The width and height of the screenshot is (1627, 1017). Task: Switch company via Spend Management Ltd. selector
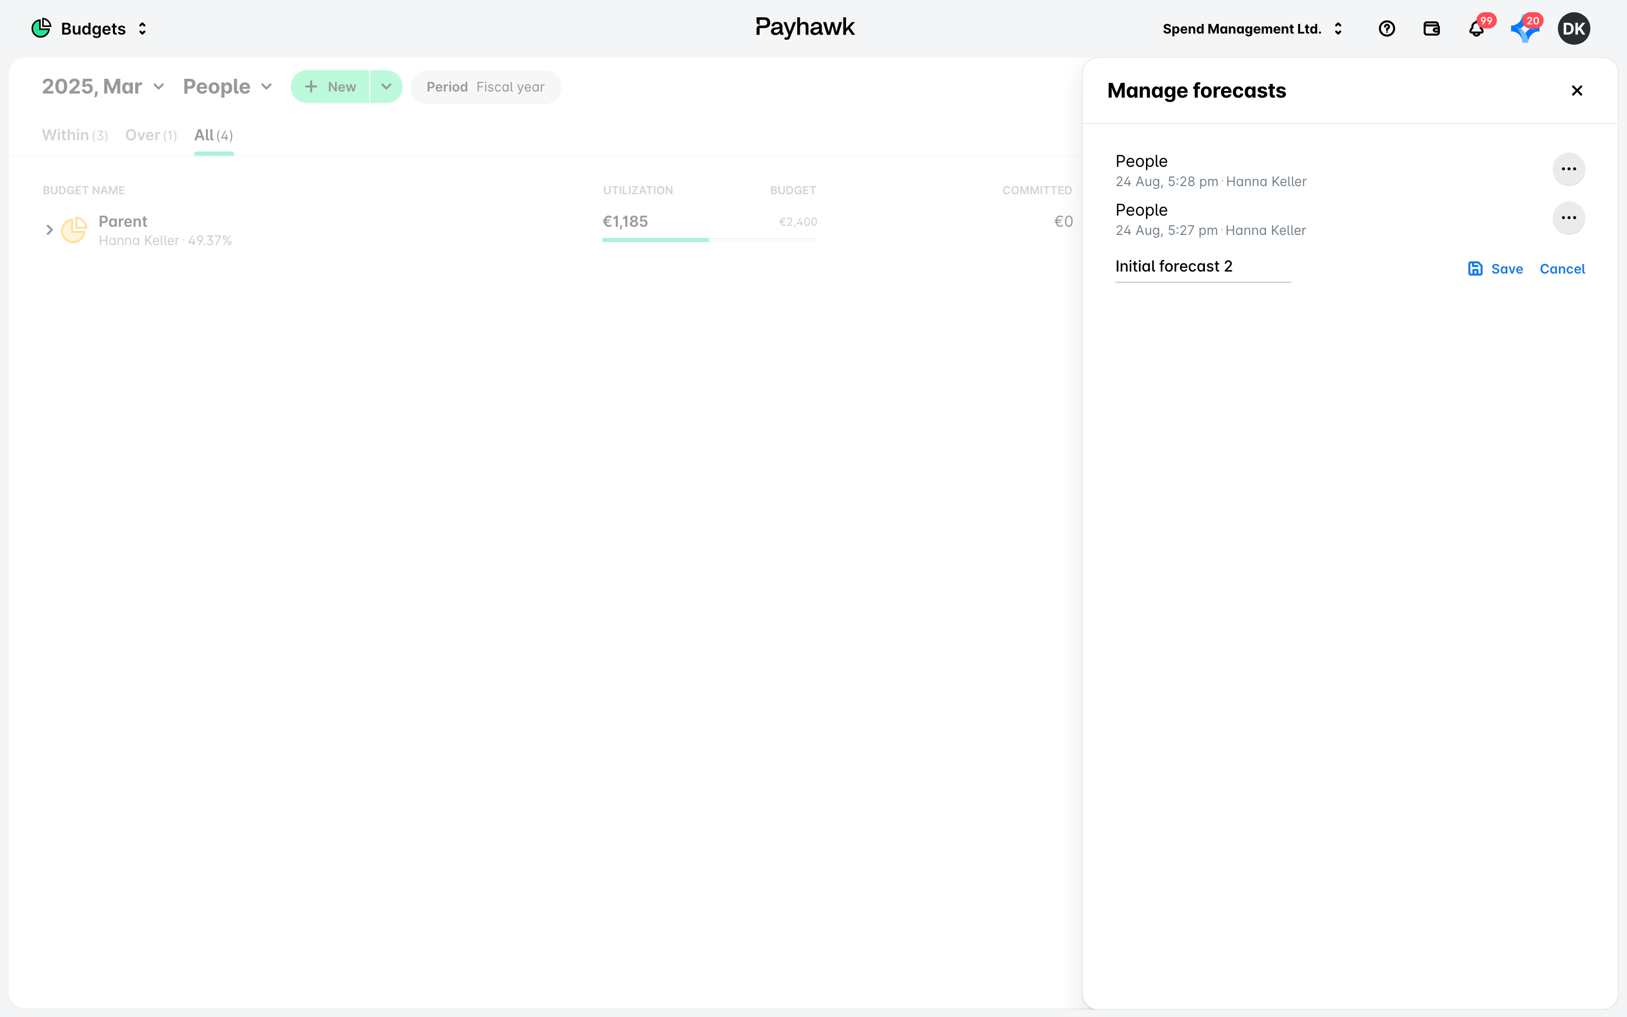pyautogui.click(x=1252, y=29)
